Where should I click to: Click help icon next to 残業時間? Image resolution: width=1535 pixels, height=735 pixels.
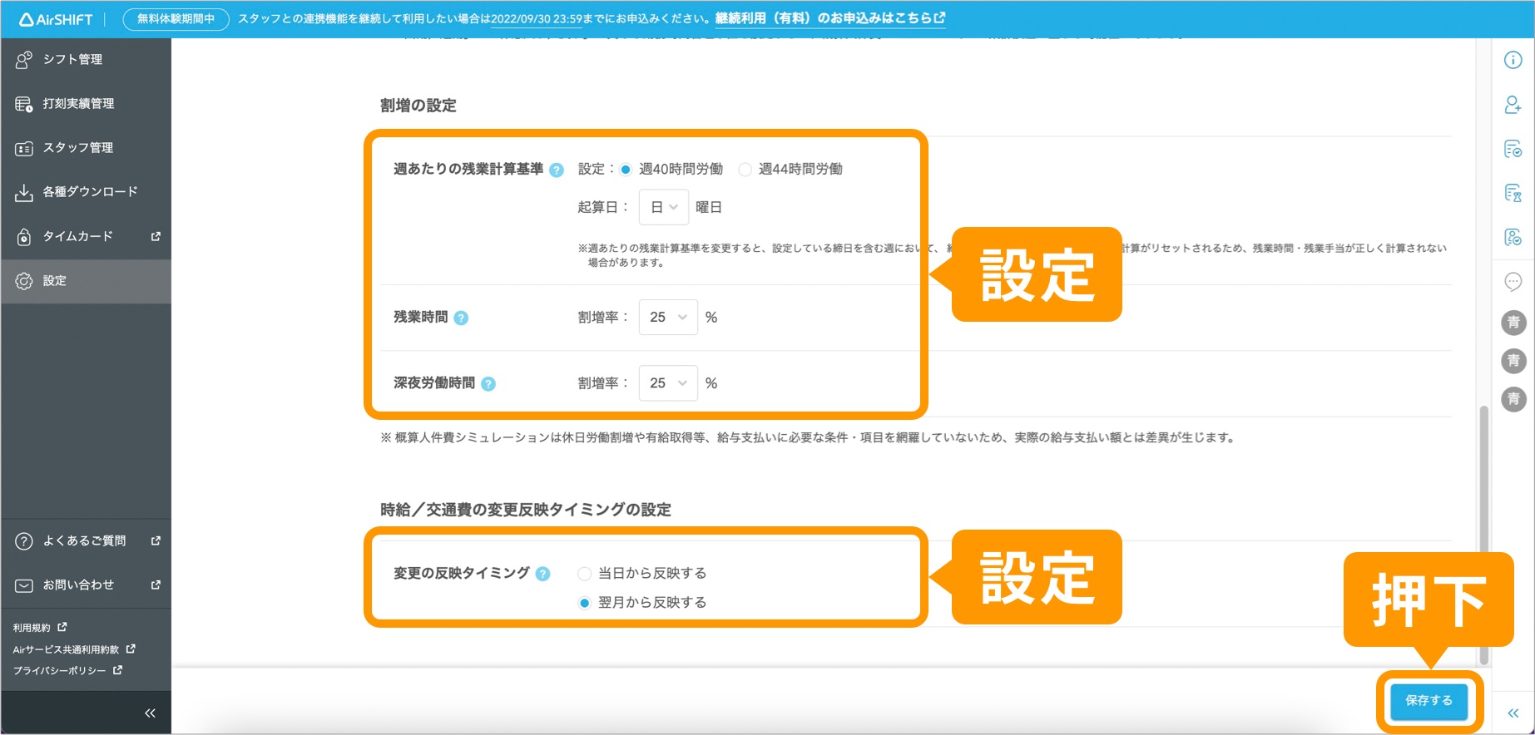[x=461, y=318]
